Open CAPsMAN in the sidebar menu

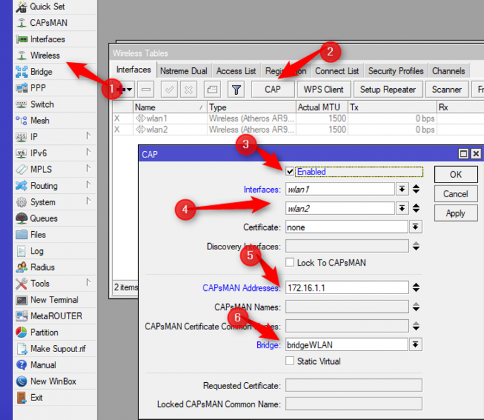click(48, 23)
